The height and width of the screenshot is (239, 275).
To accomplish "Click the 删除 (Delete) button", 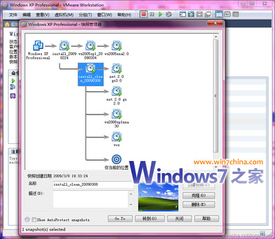I will click(x=199, y=204).
